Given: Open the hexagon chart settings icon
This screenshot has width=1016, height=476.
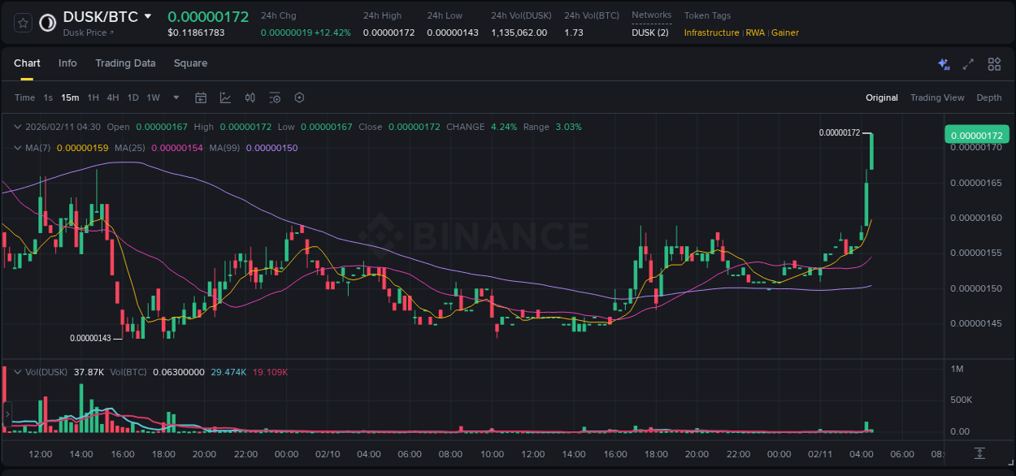Looking at the screenshot, I should pos(299,97).
